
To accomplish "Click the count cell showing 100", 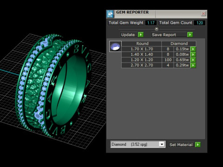I will [x=168, y=60].
